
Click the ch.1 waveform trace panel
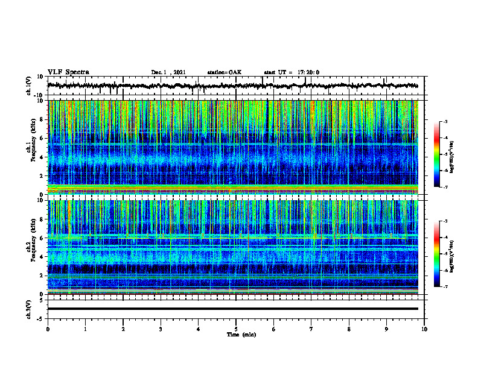[236, 86]
